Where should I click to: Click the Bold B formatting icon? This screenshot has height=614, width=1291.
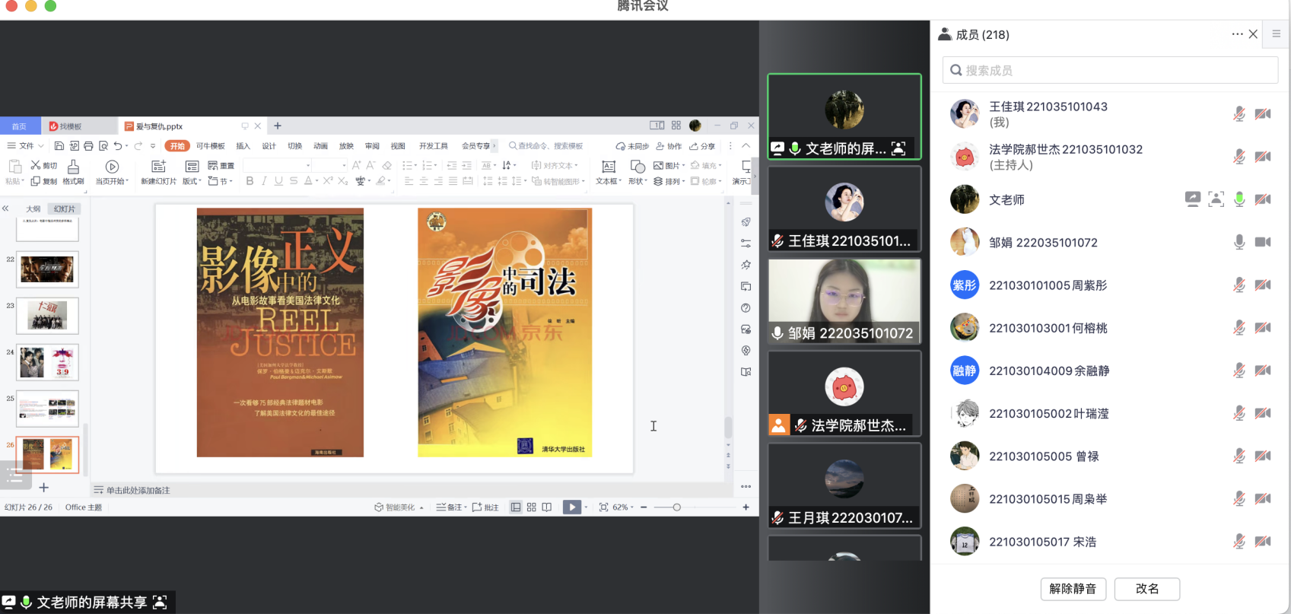tap(250, 181)
